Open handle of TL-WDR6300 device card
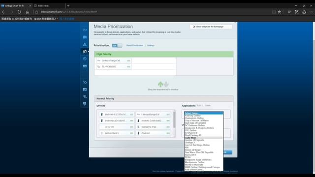Viewport: 315px width, 177px height. pos(128,67)
